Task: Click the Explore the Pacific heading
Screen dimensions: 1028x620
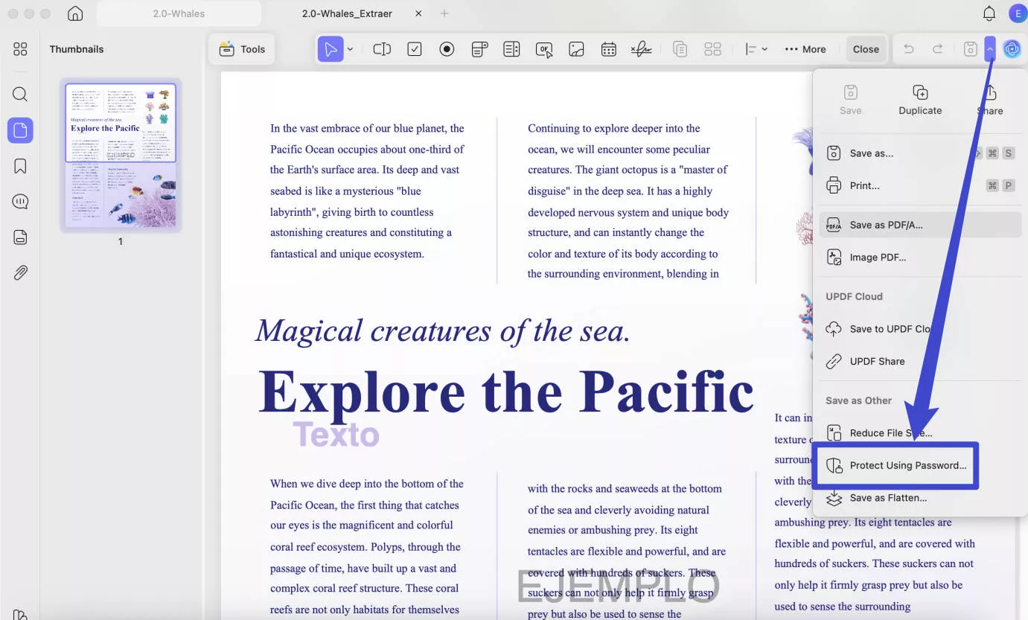Action: pyautogui.click(x=506, y=392)
